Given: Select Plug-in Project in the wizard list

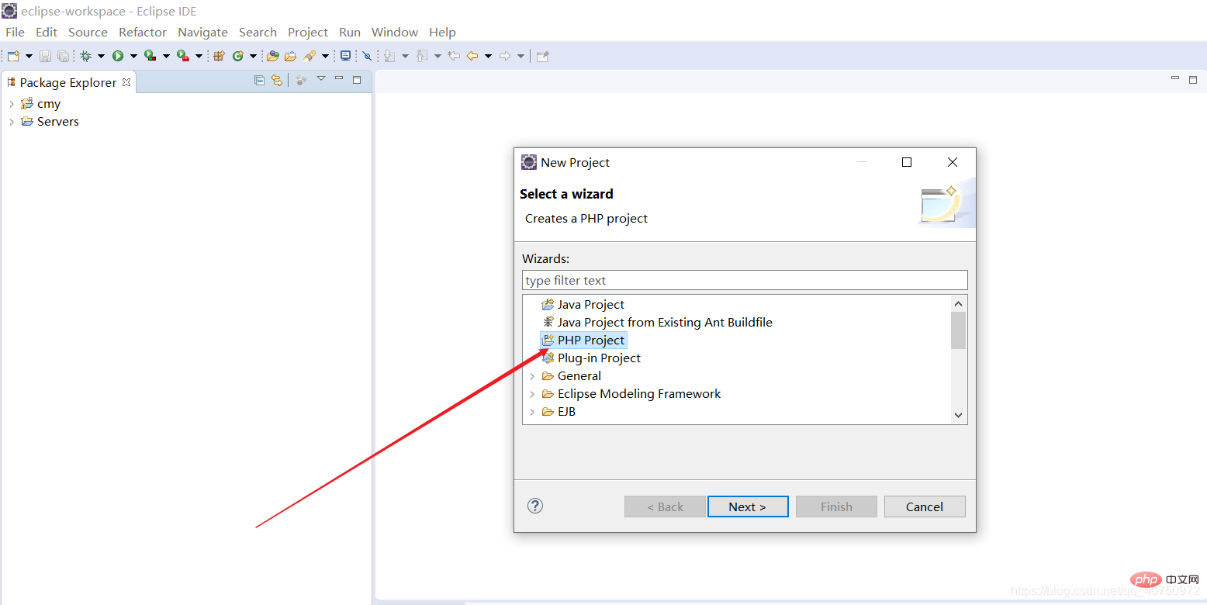Looking at the screenshot, I should tap(599, 358).
